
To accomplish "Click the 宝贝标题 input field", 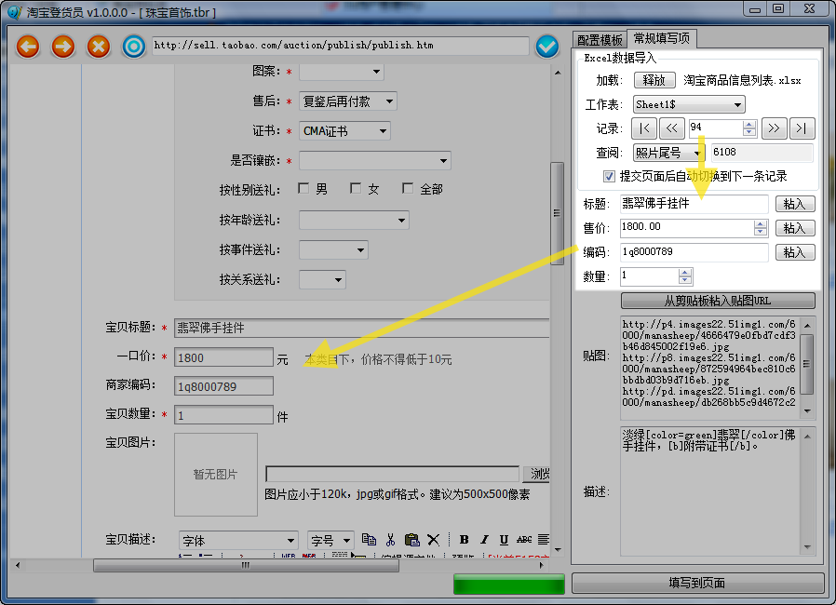I will point(361,328).
